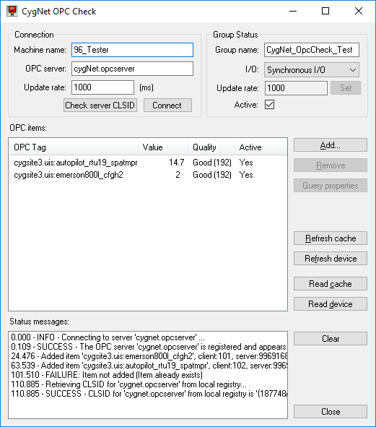The width and height of the screenshot is (376, 427).
Task: Sort by Quality column header
Action: (211, 147)
